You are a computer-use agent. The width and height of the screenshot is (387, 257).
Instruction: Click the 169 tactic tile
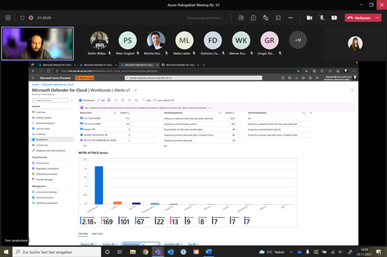click(x=107, y=221)
